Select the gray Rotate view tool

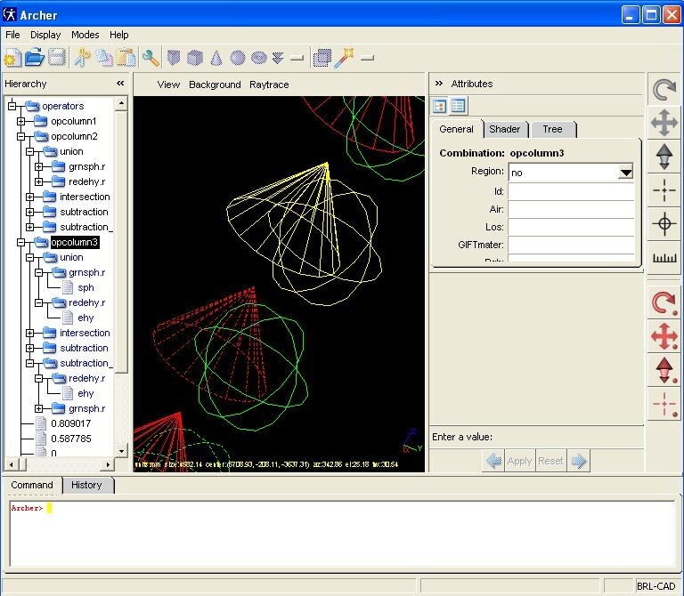(664, 89)
